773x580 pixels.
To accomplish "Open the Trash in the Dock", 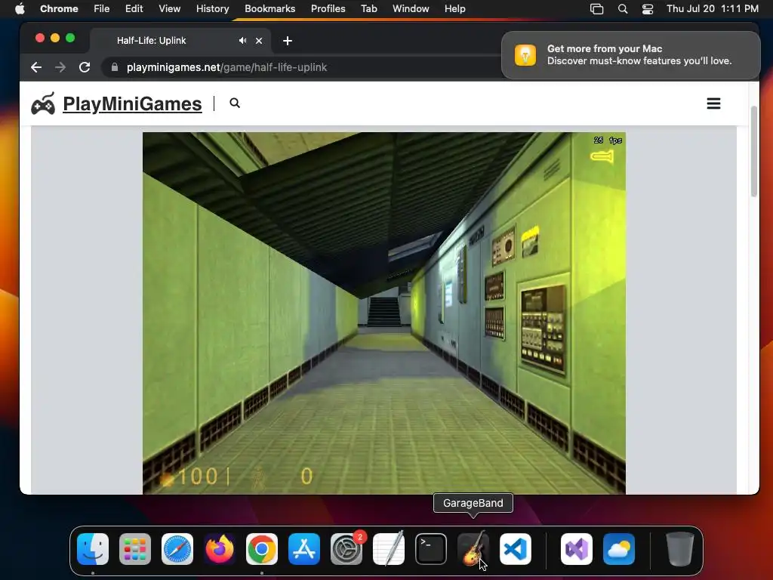I will 680,549.
